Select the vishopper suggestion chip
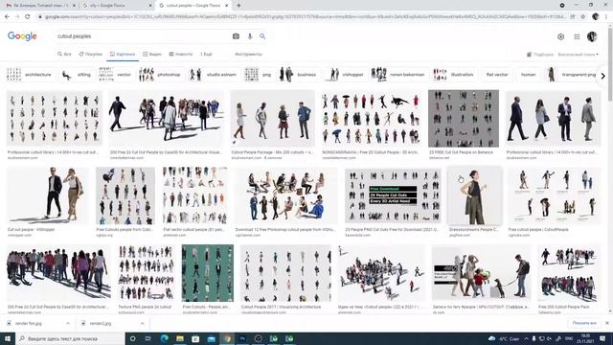Image resolution: width=613 pixels, height=345 pixels. [346, 75]
